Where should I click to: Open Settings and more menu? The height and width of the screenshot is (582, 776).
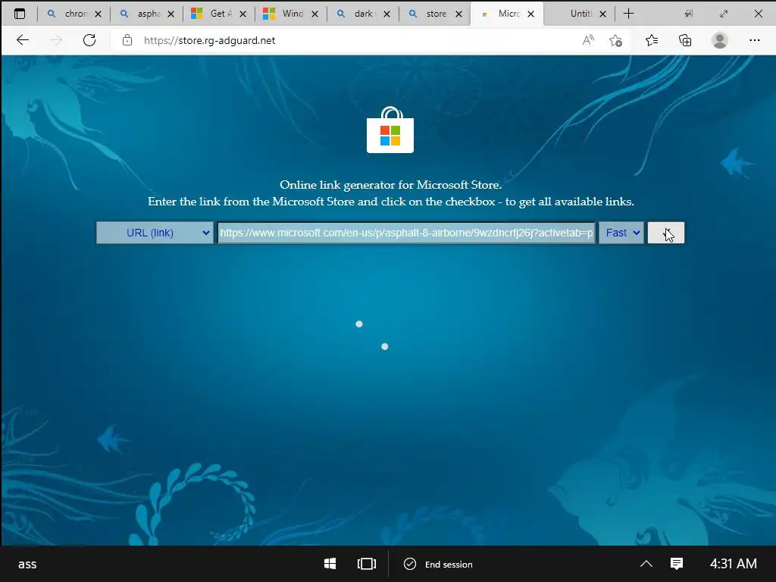click(754, 40)
